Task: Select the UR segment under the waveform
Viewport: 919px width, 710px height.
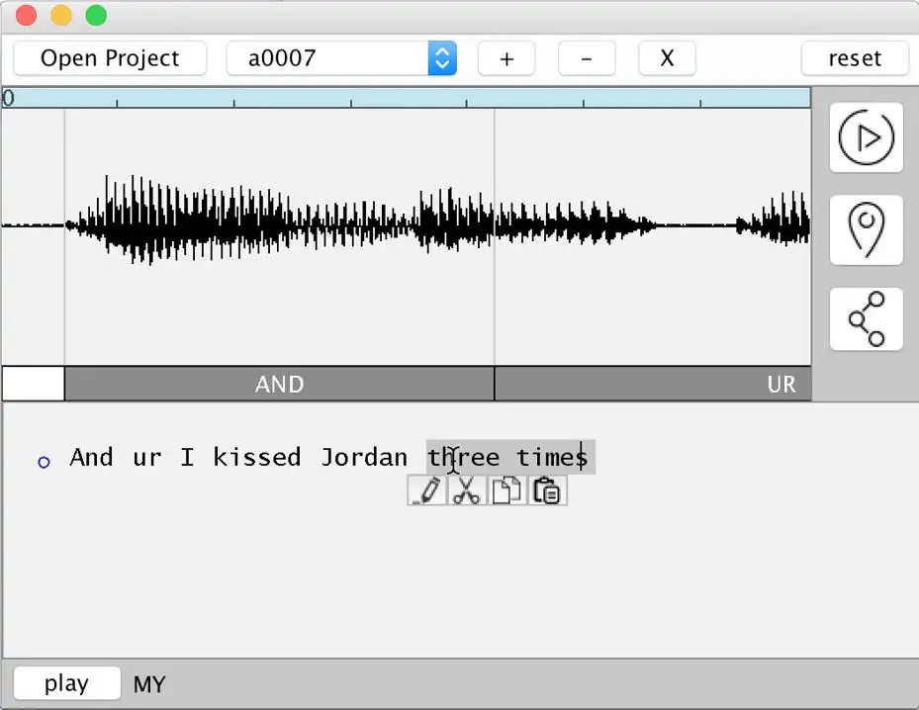Action: (x=781, y=384)
